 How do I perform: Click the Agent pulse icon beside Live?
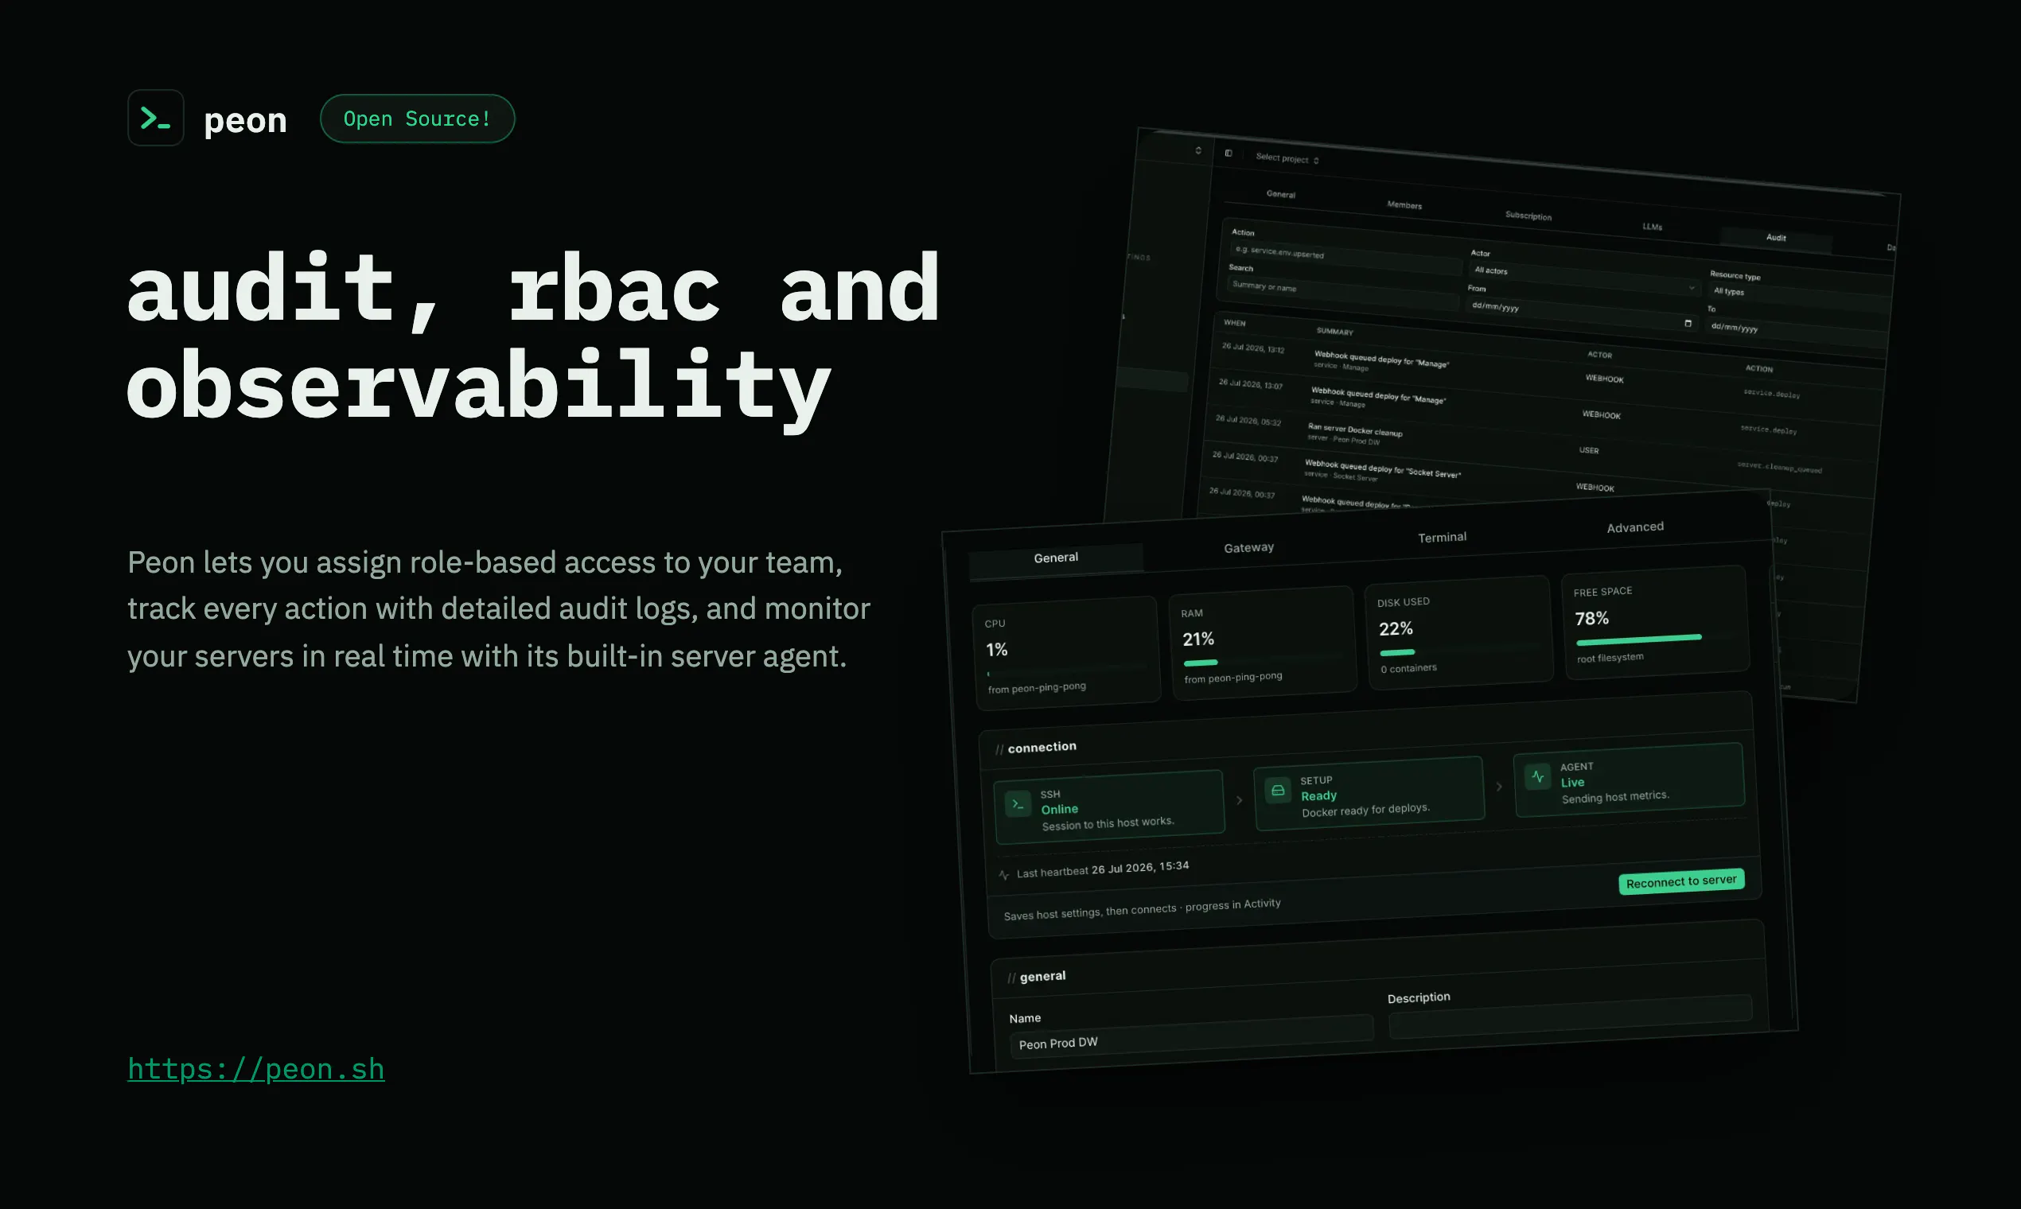pos(1538,776)
